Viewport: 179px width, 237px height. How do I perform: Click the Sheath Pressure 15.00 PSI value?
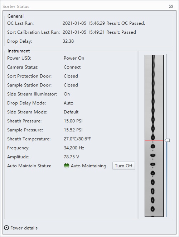[x=73, y=121]
